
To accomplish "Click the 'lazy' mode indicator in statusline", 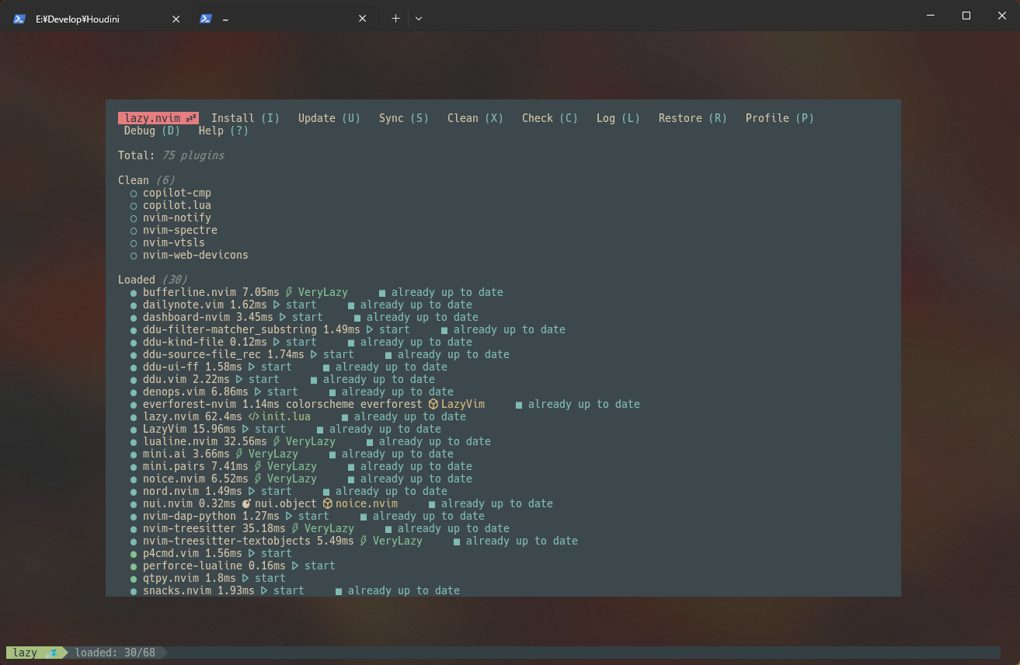I will point(25,653).
